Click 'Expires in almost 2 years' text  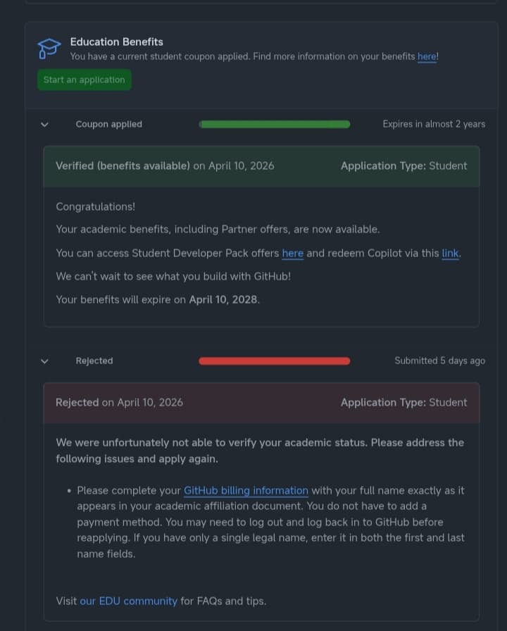click(434, 124)
